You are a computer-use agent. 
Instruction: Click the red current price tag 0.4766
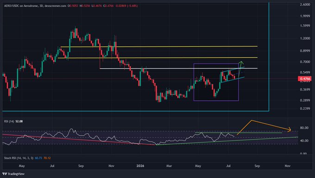pos(305,79)
